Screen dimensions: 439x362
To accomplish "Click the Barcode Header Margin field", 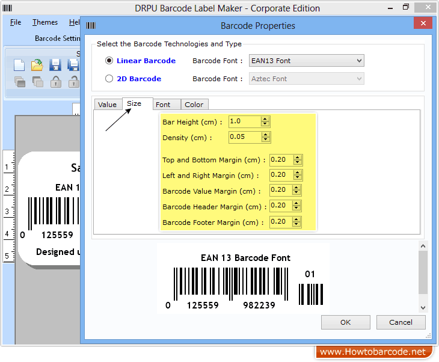I will 281,206.
